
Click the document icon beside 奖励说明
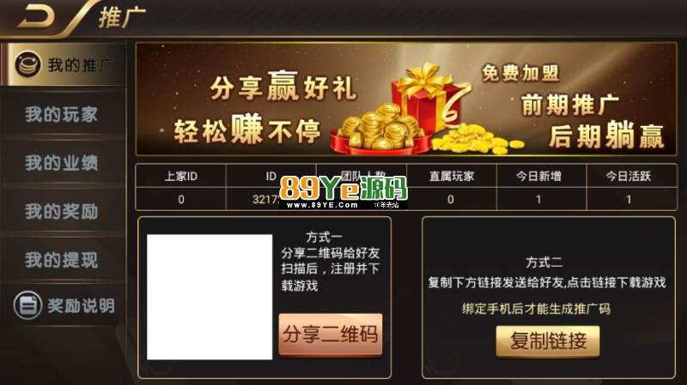click(28, 305)
